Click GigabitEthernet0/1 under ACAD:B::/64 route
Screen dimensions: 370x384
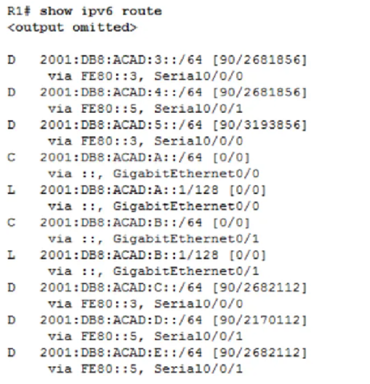click(x=186, y=239)
